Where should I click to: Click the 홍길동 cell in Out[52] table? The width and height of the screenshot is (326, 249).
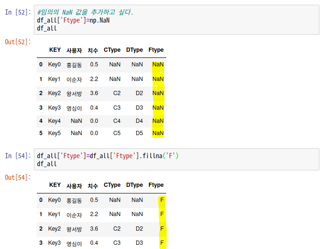tap(74, 65)
